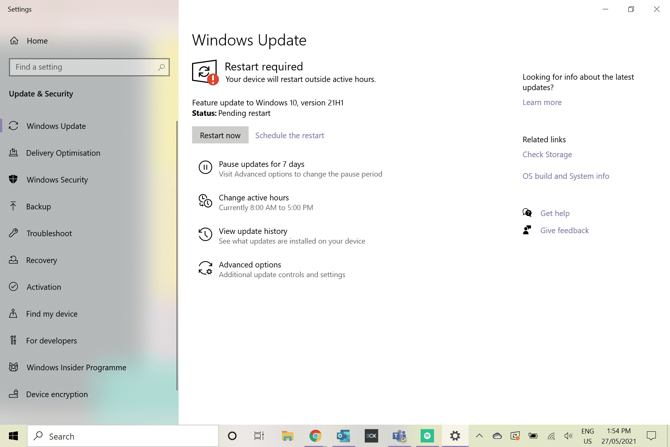Expand hidden icons in the system tray
The image size is (670, 447).
tap(479, 435)
